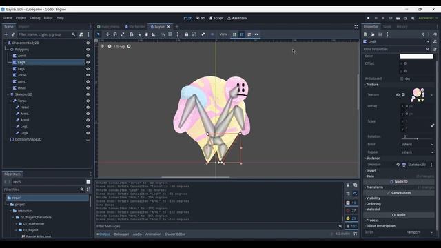Toggle visibility of CharacterBody2D root
This screenshot has width=441, height=248.
click(88, 43)
